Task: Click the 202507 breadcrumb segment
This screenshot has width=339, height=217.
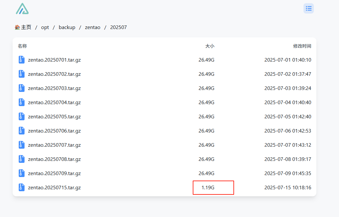Action: [x=118, y=27]
